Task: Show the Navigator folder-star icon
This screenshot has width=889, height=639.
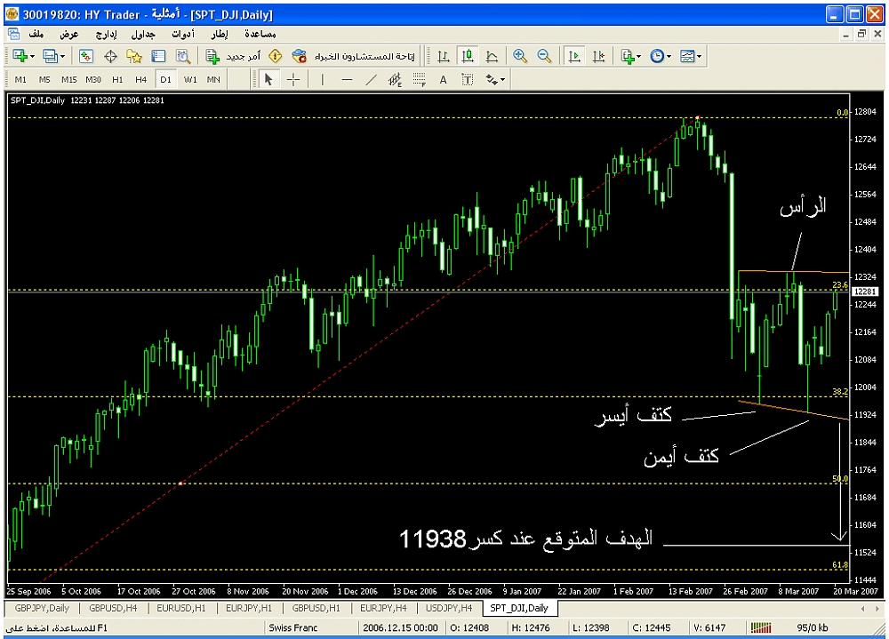Action: point(134,56)
